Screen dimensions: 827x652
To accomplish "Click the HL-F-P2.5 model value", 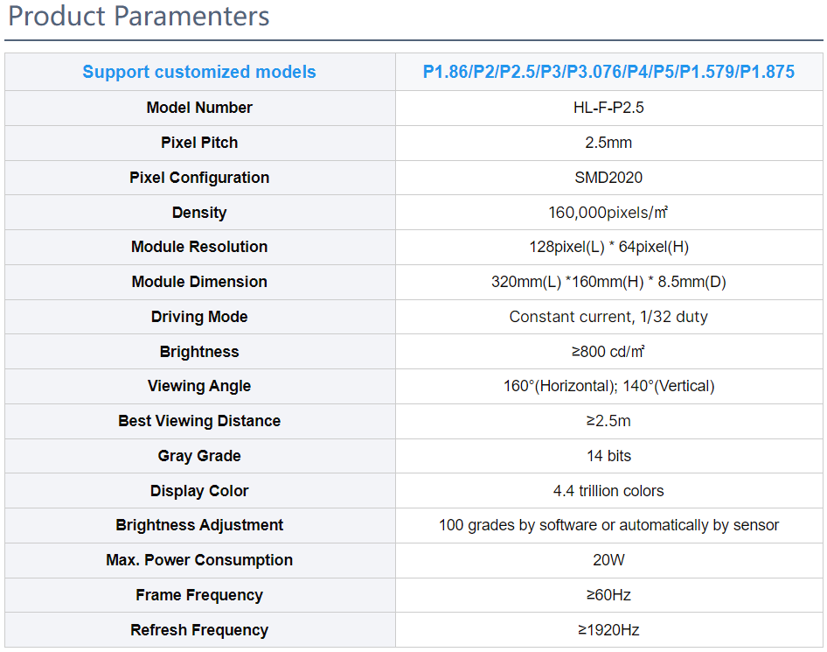I will [x=608, y=108].
